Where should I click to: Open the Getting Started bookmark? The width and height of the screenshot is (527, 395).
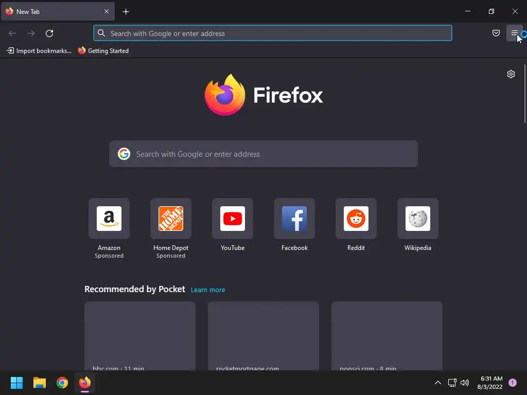[103, 51]
